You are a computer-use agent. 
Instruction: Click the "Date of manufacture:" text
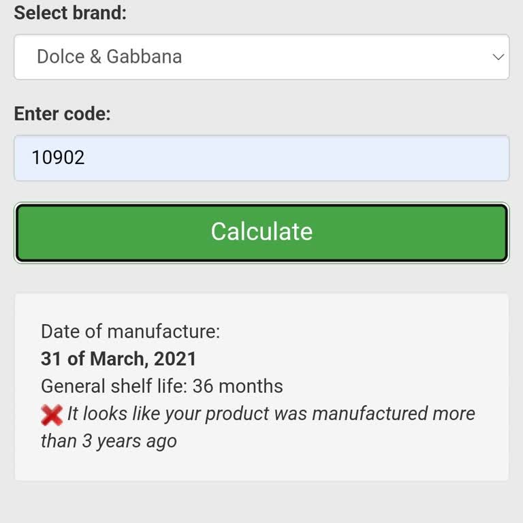(130, 332)
